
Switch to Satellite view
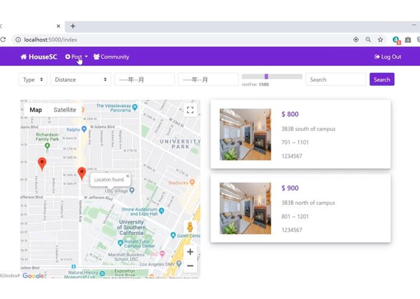point(65,110)
